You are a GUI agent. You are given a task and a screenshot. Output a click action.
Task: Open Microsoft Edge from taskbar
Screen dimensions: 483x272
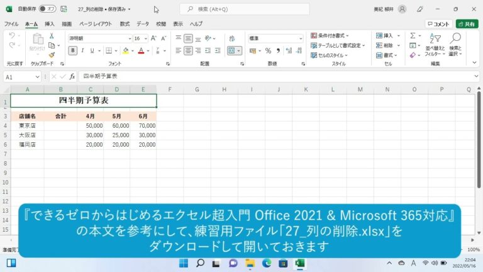267,263
